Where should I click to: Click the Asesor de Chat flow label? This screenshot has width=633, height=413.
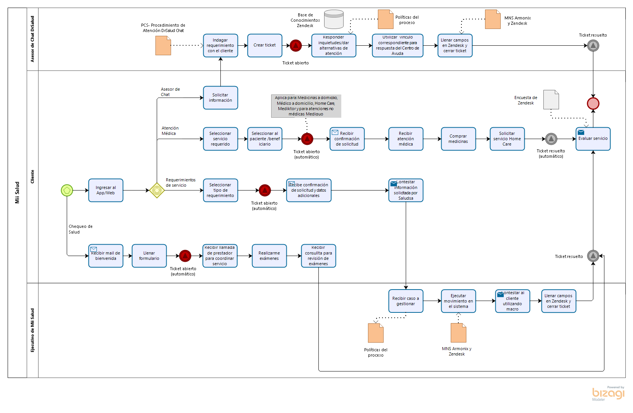[x=170, y=92]
